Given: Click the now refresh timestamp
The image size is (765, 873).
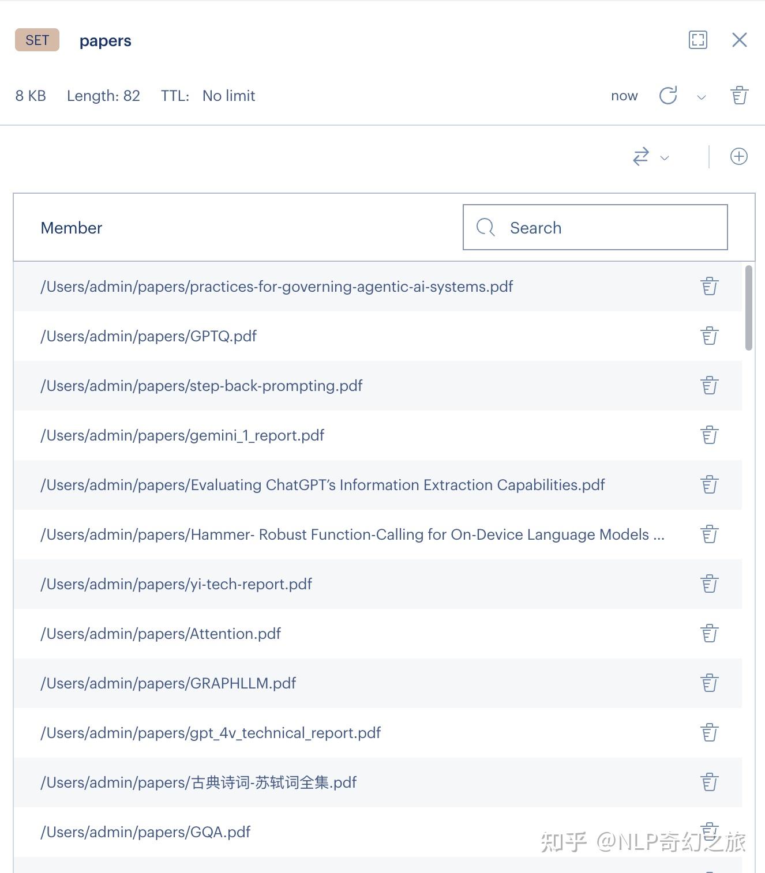Looking at the screenshot, I should 624,96.
